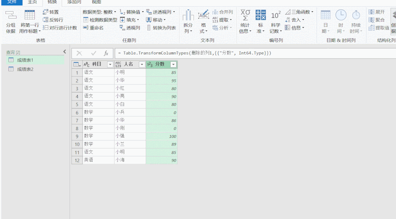Select 反转行 (Reverse Rows) tool

[x=53, y=20]
